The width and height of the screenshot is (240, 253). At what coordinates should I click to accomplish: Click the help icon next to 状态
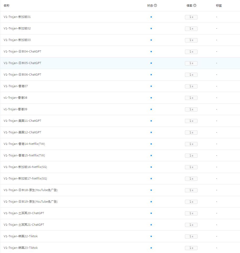click(156, 6)
